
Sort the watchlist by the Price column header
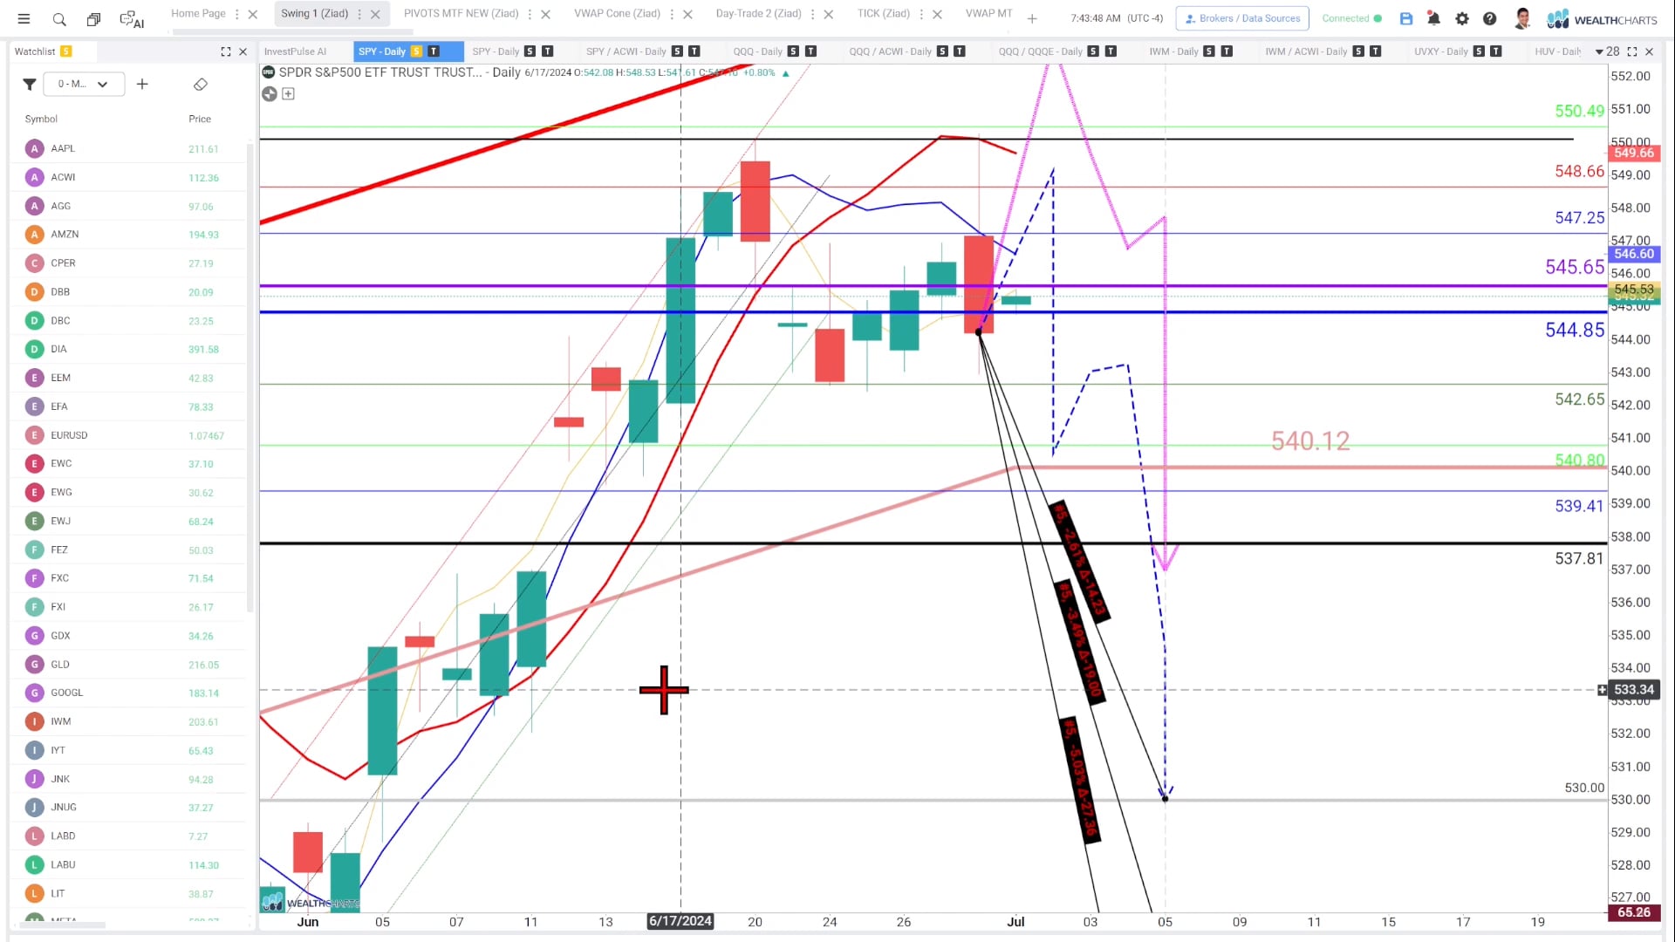(x=200, y=119)
